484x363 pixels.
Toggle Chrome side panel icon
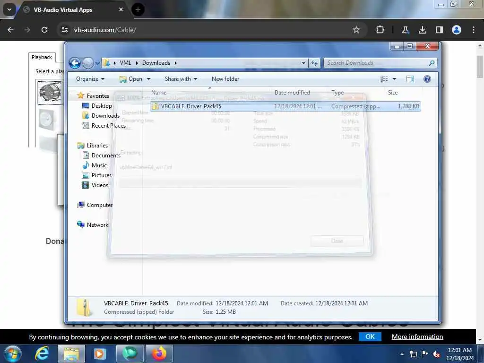pyautogui.click(x=439, y=30)
